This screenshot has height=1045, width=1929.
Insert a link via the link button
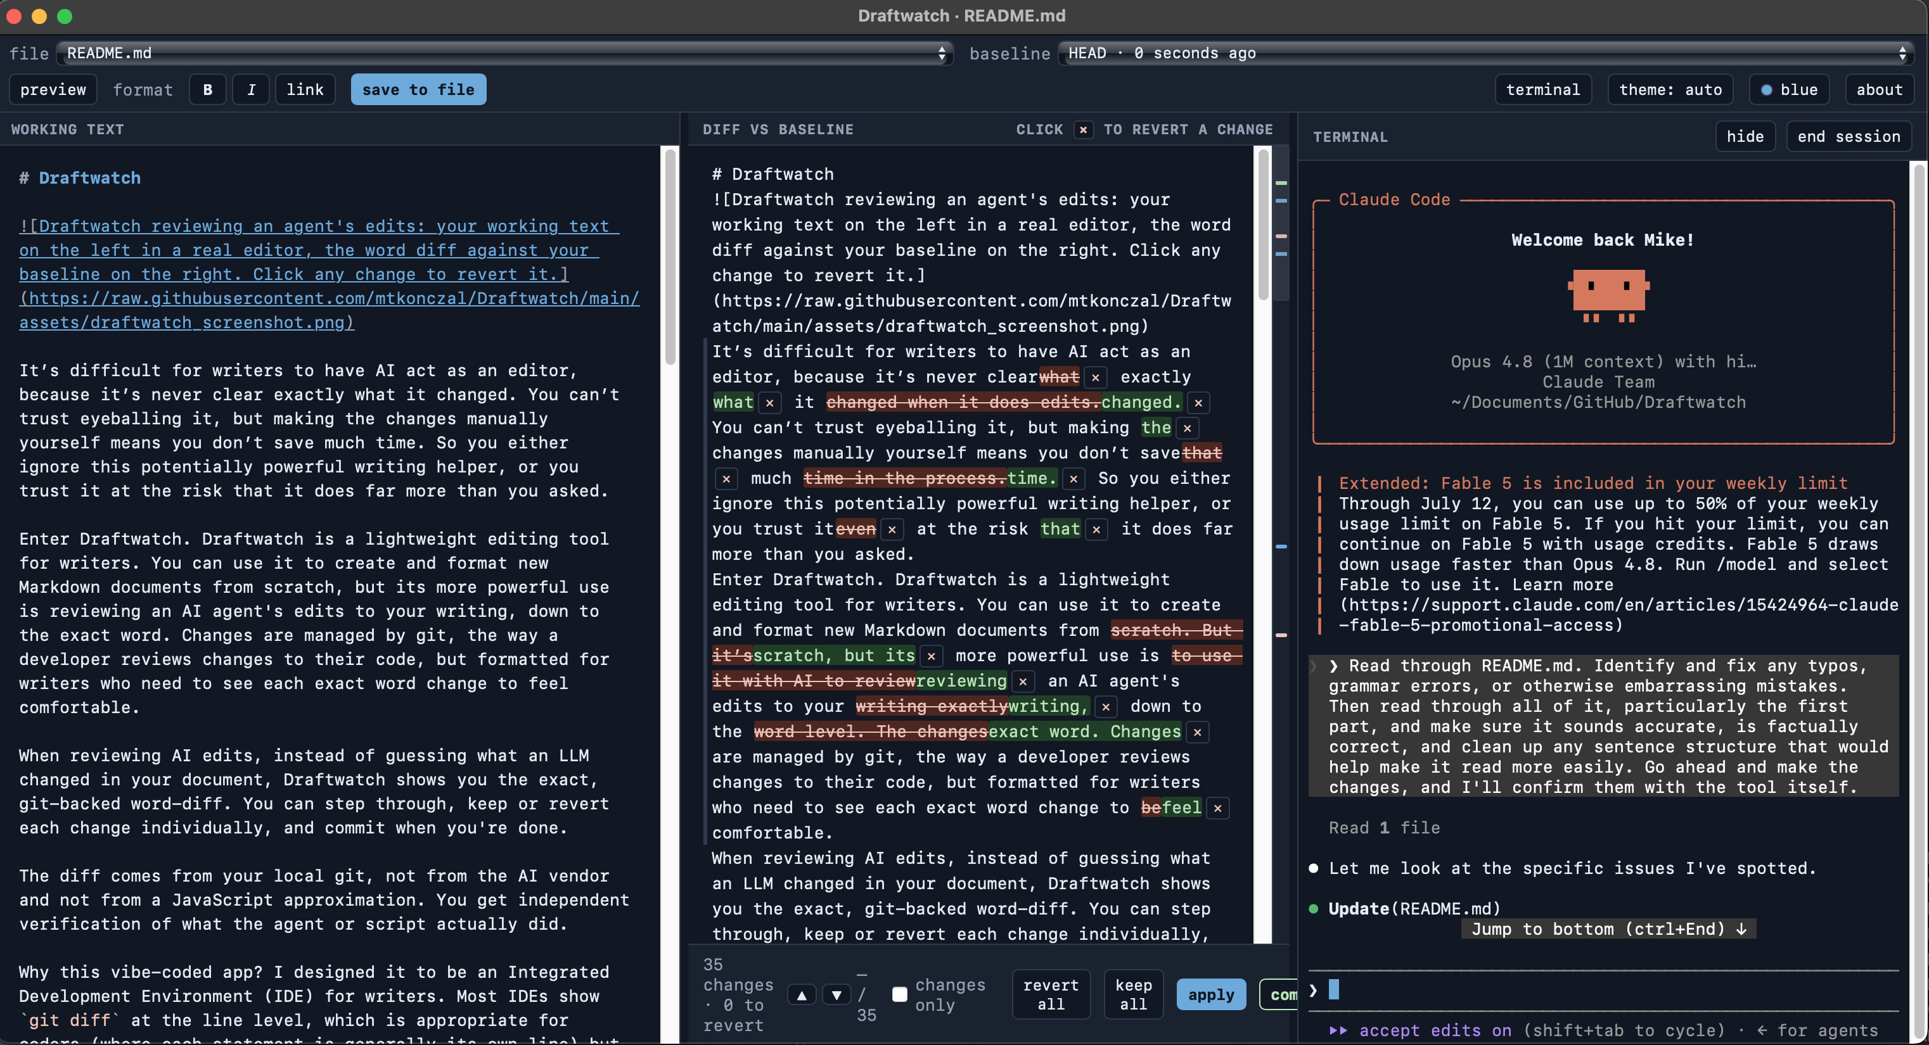pyautogui.click(x=305, y=90)
